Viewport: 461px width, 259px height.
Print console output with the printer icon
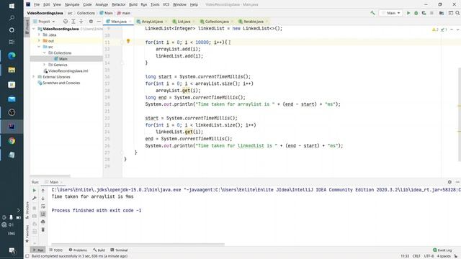click(x=43, y=222)
